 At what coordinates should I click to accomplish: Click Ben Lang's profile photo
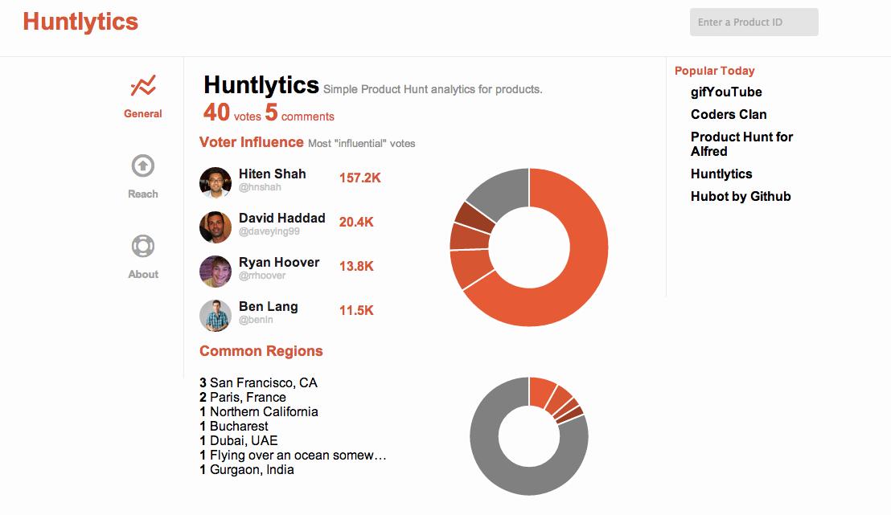coord(216,315)
